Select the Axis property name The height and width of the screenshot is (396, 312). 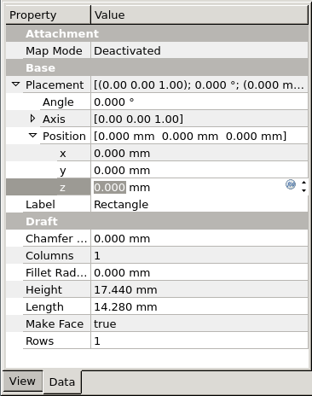tap(54, 119)
